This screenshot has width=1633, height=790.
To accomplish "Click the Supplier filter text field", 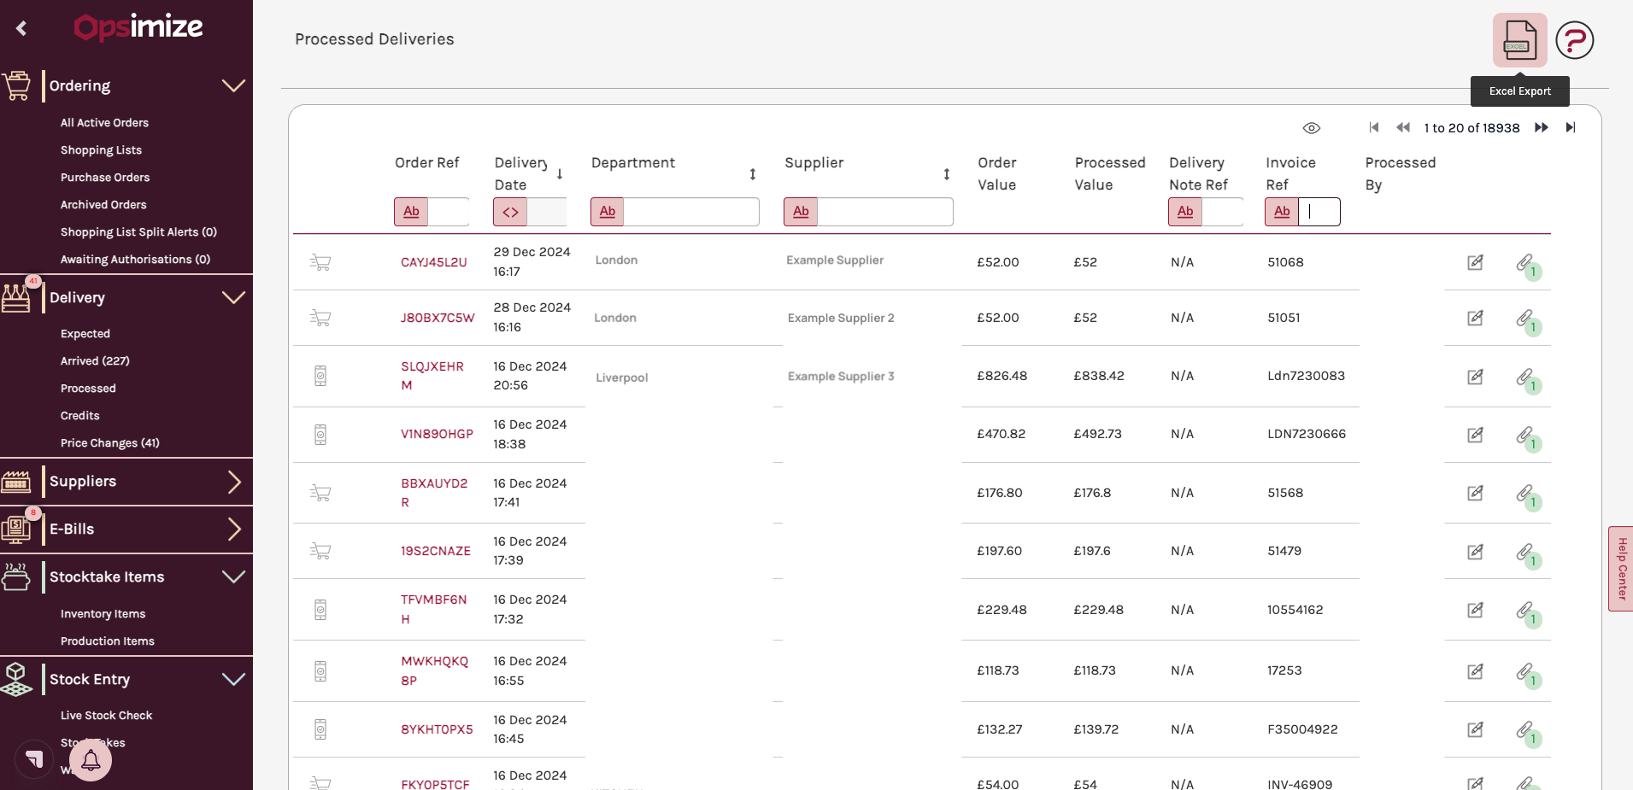I will pyautogui.click(x=884, y=212).
